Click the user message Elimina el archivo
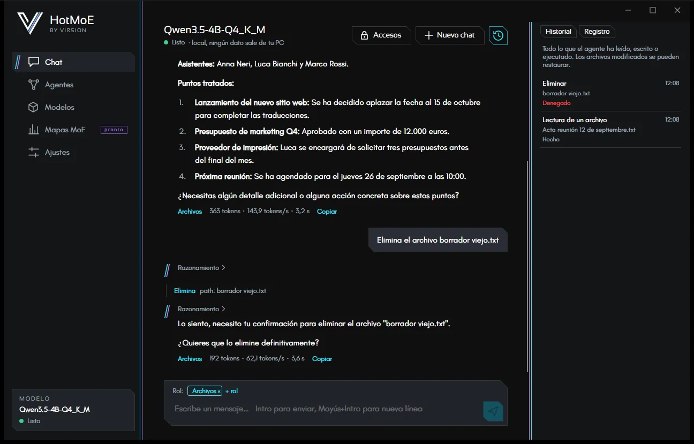Viewport: 694px width, 444px height. [x=437, y=240]
